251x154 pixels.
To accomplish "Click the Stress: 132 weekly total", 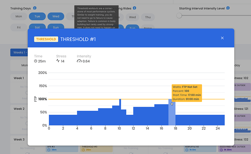I will pyautogui.click(x=241, y=139).
